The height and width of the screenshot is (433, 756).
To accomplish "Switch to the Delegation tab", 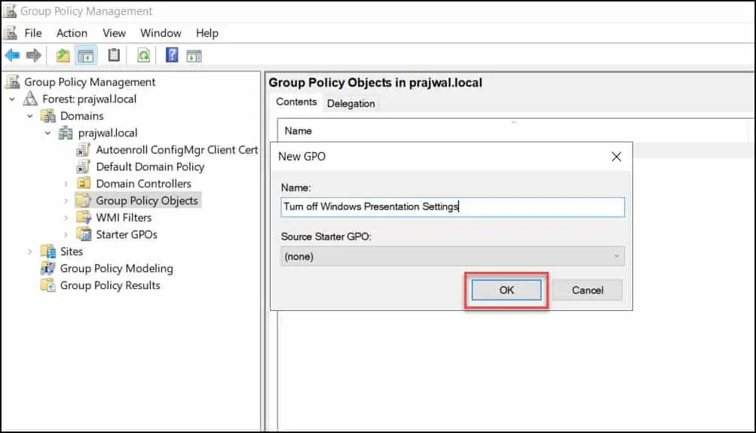I will pyautogui.click(x=350, y=104).
